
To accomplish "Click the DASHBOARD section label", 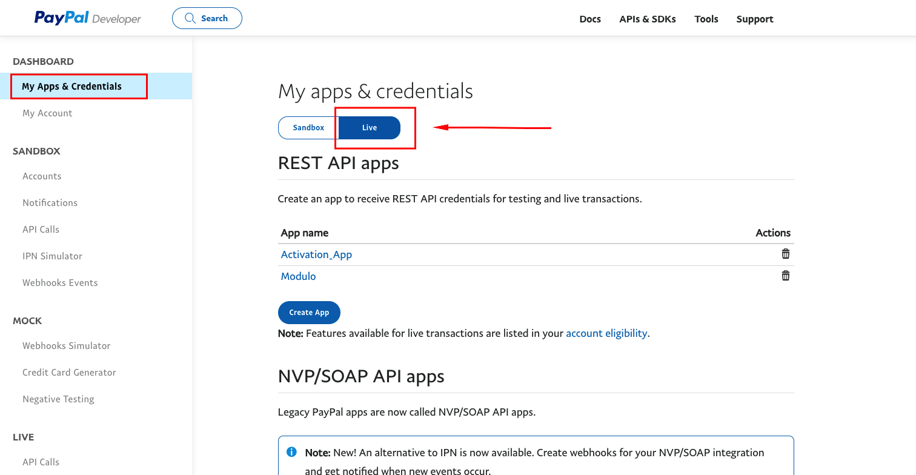I will [x=43, y=61].
